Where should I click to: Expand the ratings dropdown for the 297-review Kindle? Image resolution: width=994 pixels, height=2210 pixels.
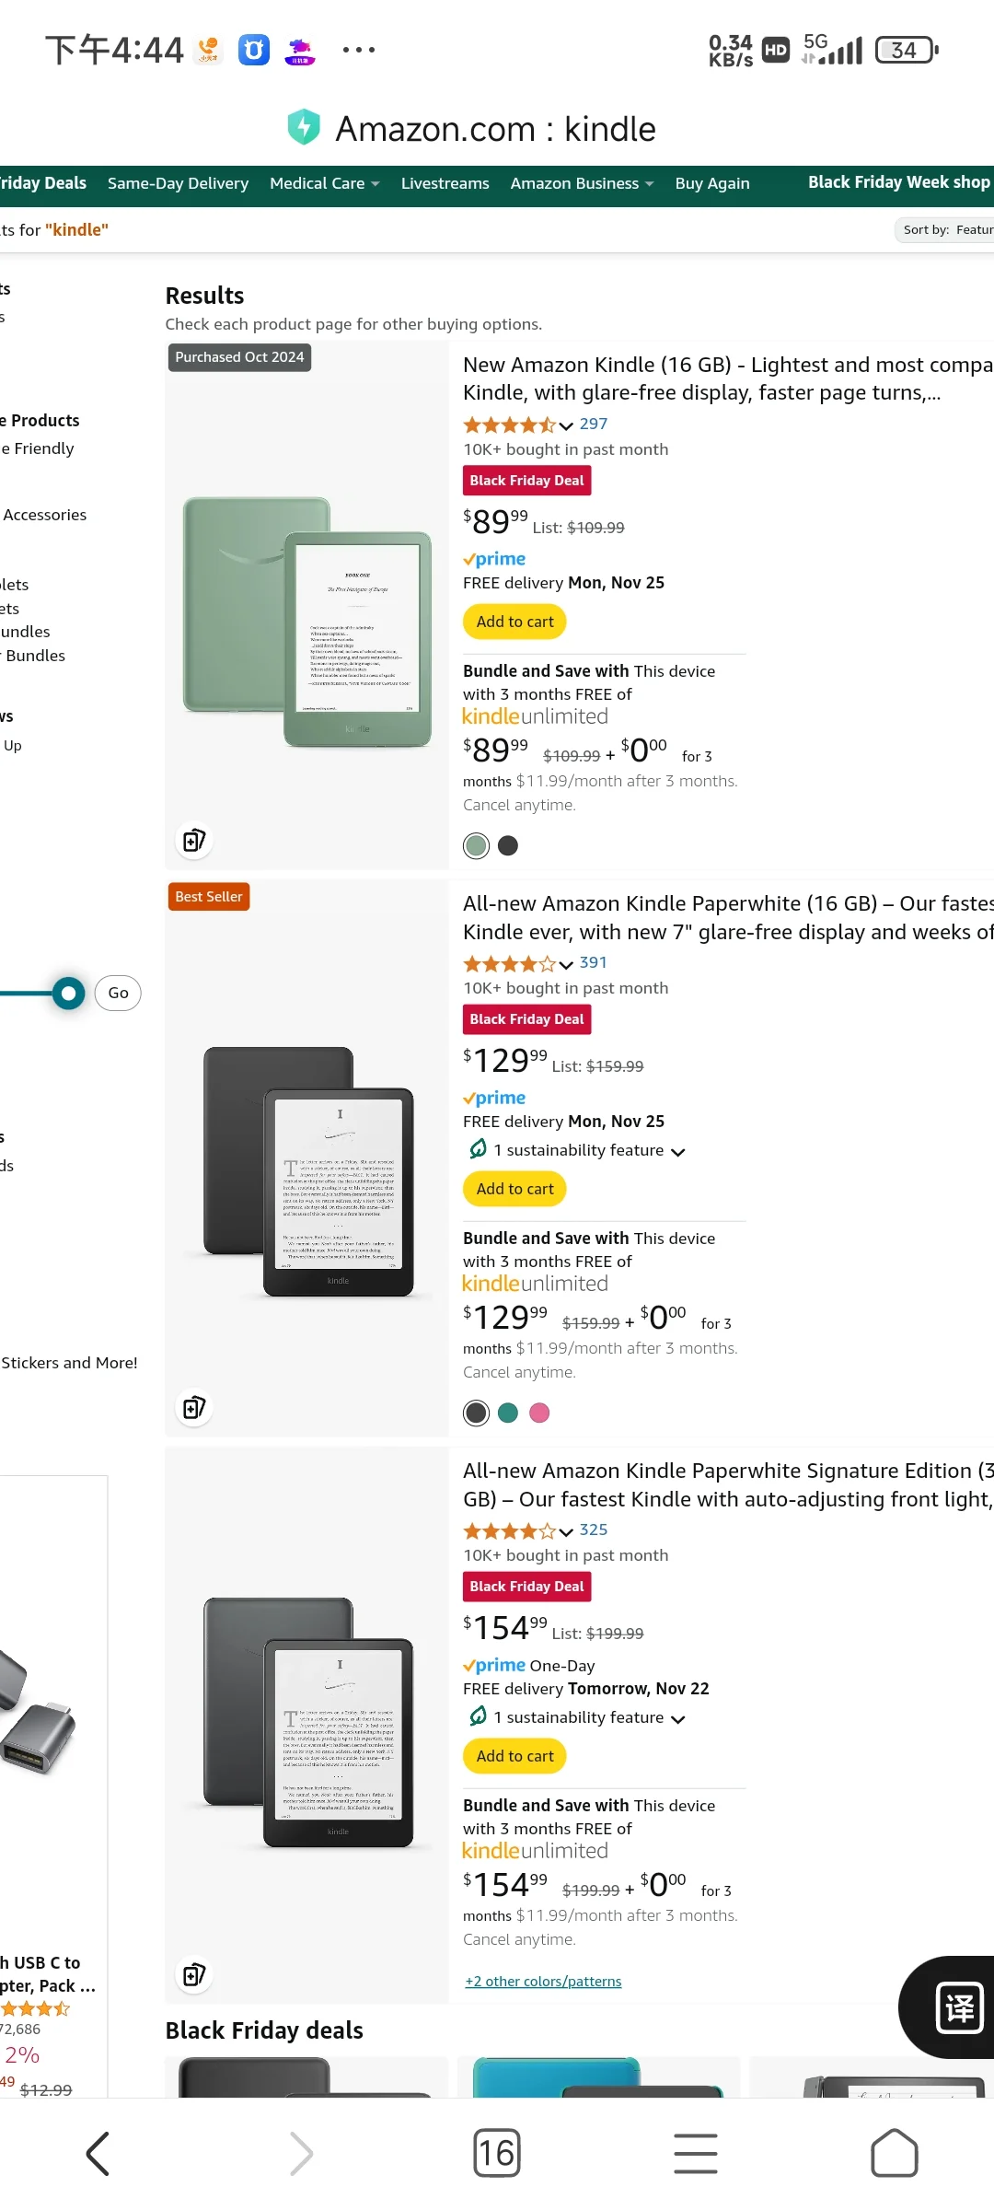tap(565, 425)
